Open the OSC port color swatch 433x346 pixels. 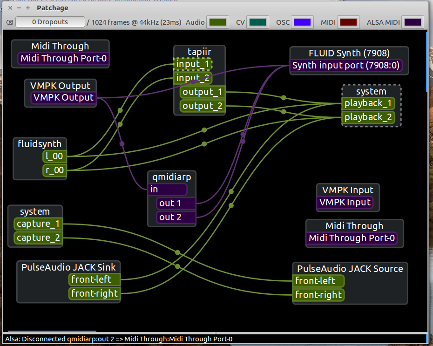pyautogui.click(x=302, y=22)
